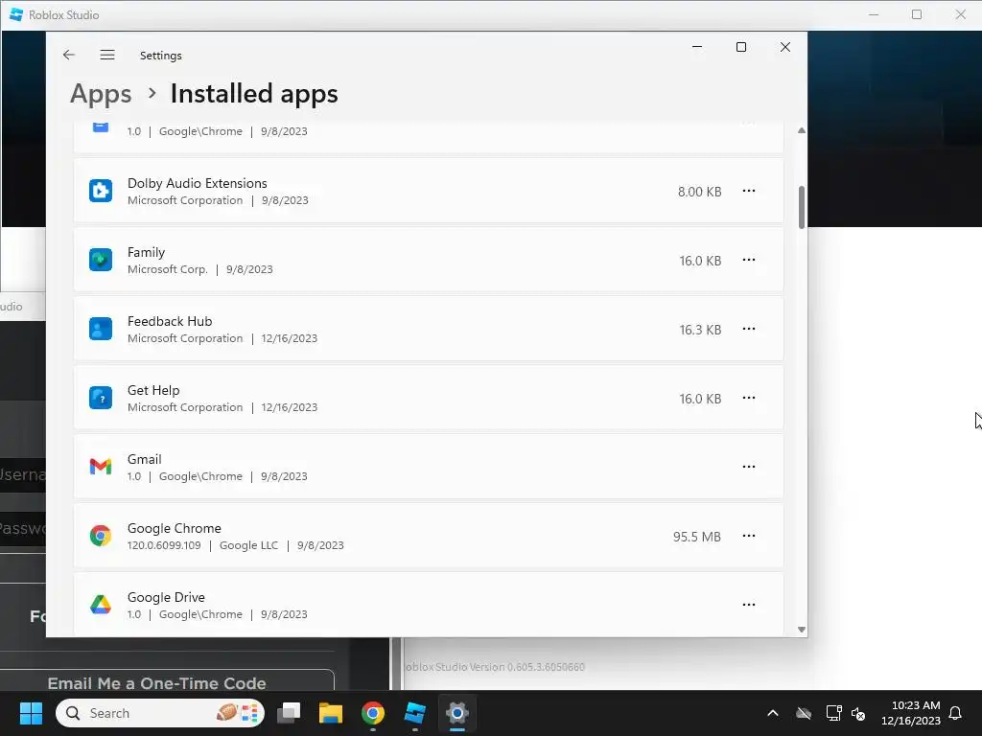Image resolution: width=982 pixels, height=736 pixels.
Task: Click the scrollbar up arrow in Settings
Action: (802, 130)
